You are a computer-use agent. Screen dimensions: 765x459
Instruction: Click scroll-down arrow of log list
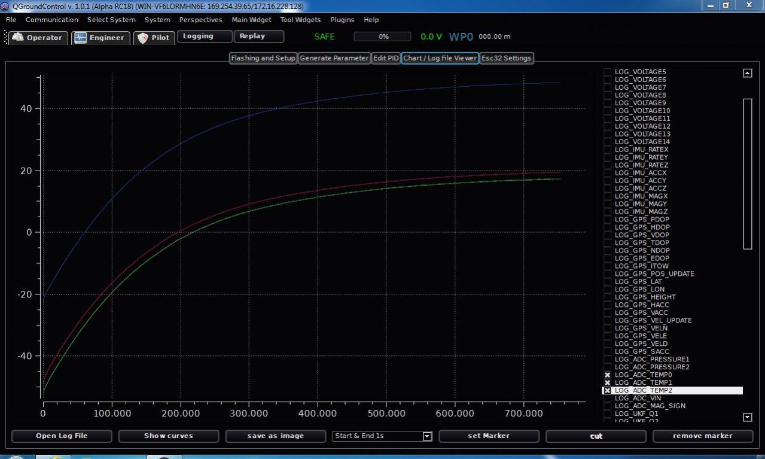pyautogui.click(x=747, y=417)
